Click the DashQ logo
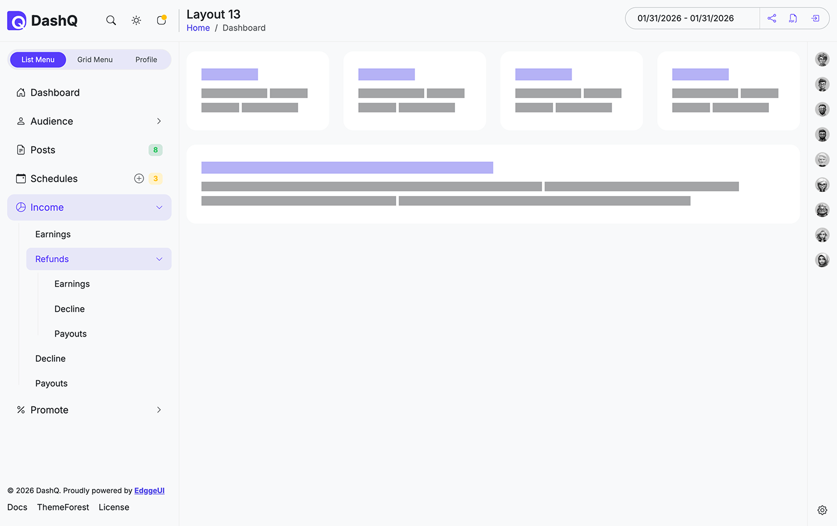Image resolution: width=837 pixels, height=526 pixels. (x=42, y=20)
